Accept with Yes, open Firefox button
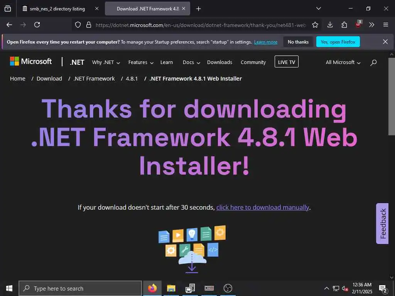 point(338,42)
